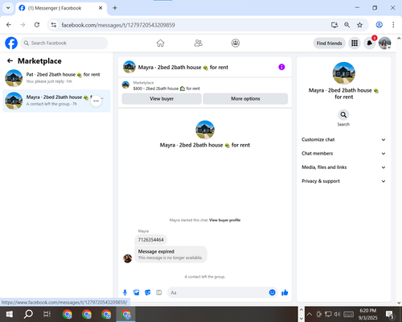Screen dimensions: 402x322
Task: Open the $800 Marketplace listing link
Action: click(x=166, y=89)
